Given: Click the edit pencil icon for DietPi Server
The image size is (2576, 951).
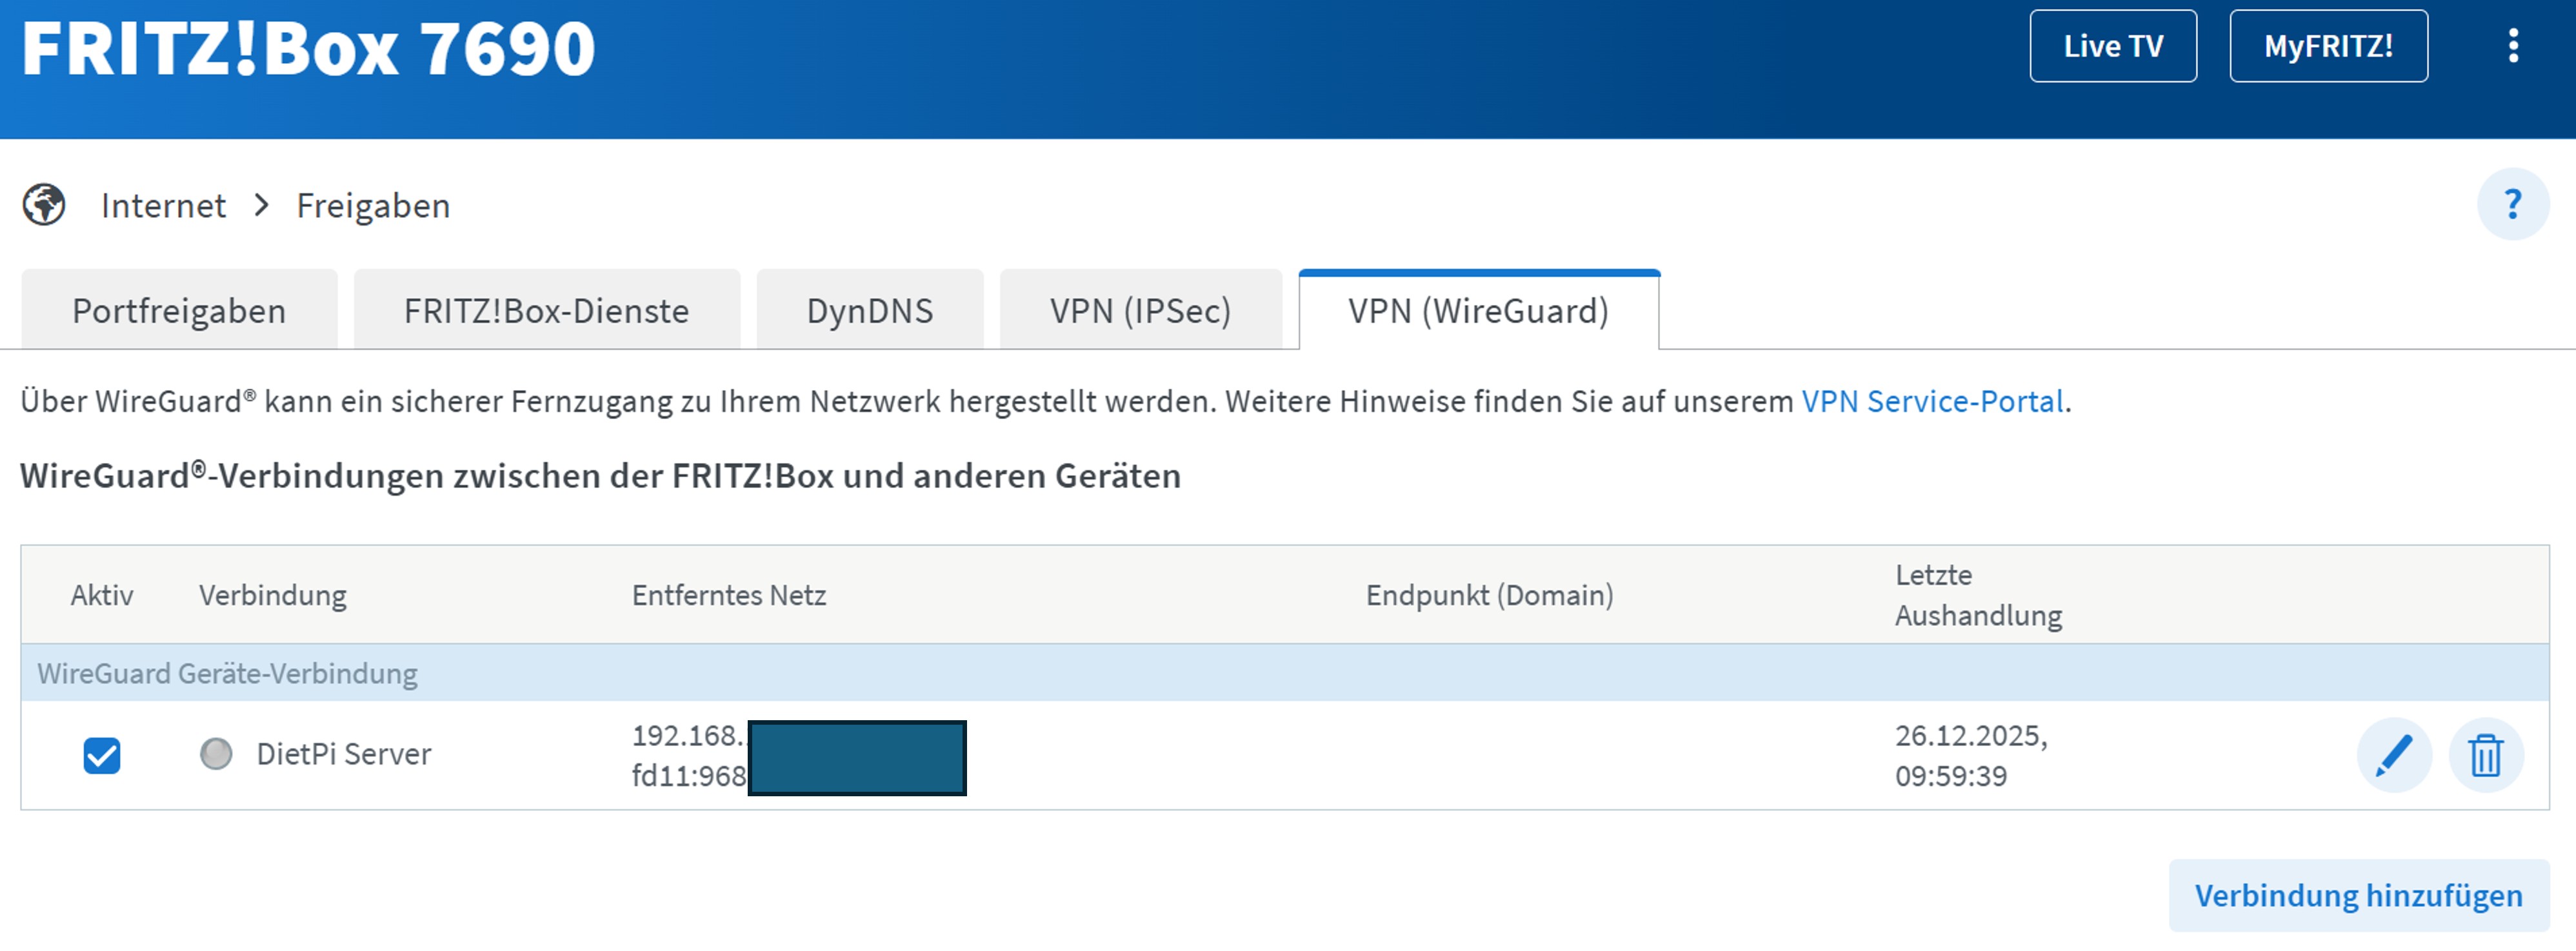Looking at the screenshot, I should pyautogui.click(x=2394, y=755).
